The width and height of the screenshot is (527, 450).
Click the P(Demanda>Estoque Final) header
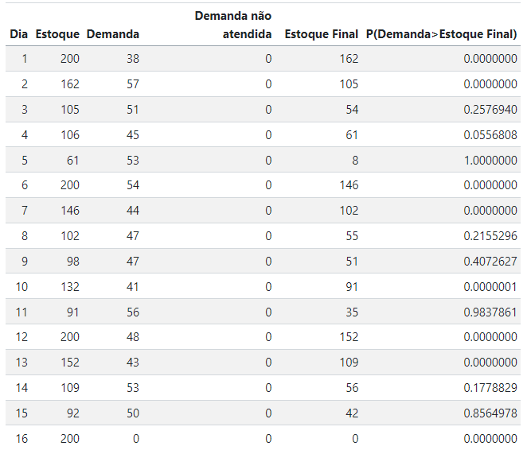pyautogui.click(x=442, y=34)
